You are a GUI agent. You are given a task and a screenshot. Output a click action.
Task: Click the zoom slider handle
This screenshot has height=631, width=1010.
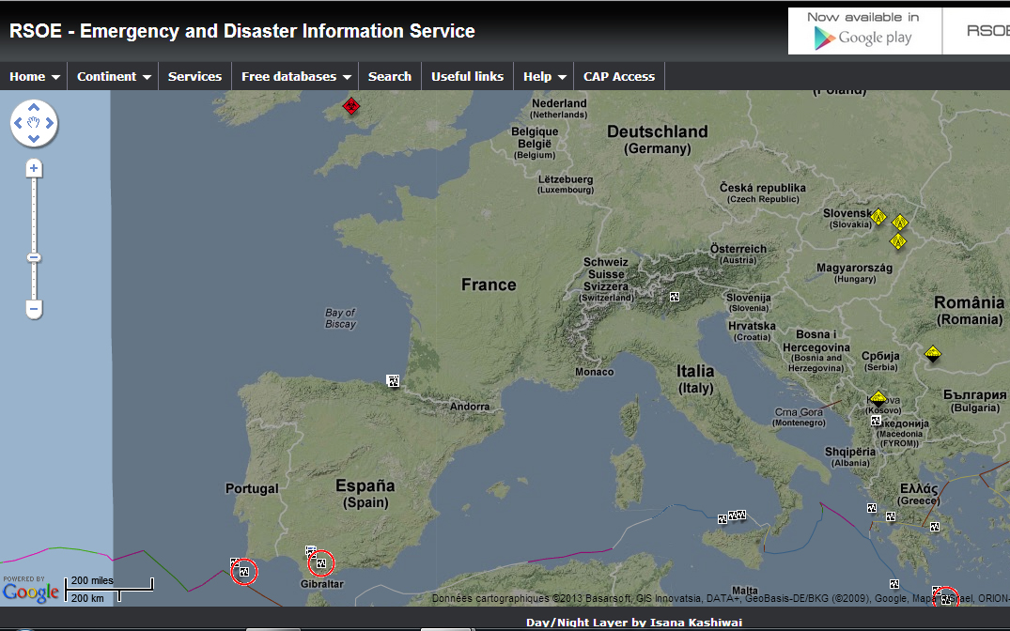coord(34,257)
